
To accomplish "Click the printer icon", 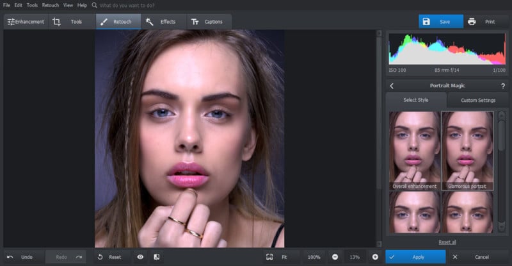I will tap(472, 22).
